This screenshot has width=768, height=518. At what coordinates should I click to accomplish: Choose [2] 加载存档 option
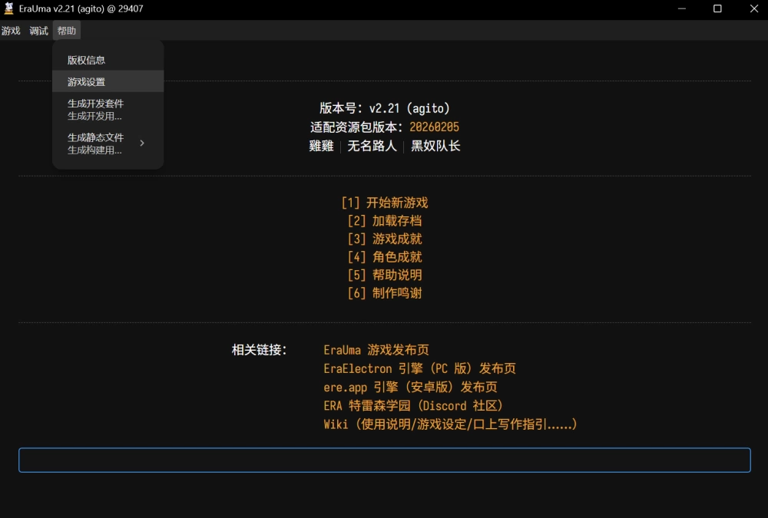385,221
